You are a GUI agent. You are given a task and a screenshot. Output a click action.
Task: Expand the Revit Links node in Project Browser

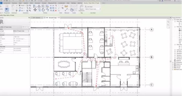(173, 69)
